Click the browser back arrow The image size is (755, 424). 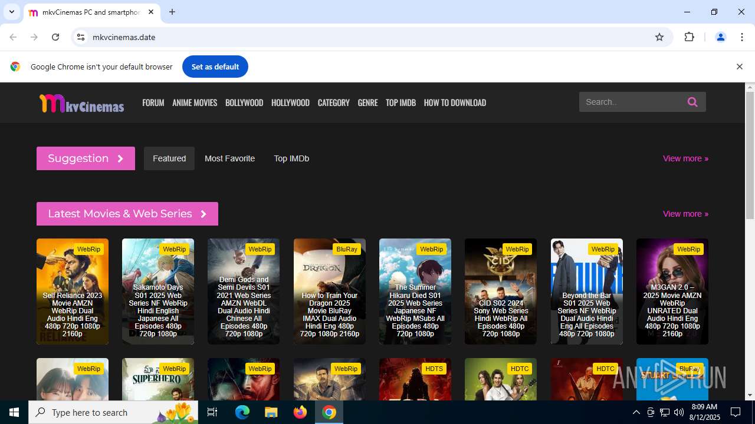click(x=13, y=37)
